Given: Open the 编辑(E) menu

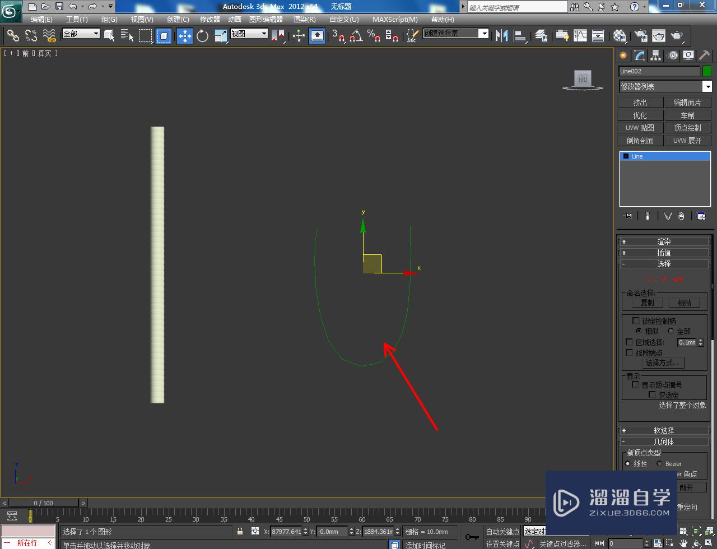Looking at the screenshot, I should point(41,20).
